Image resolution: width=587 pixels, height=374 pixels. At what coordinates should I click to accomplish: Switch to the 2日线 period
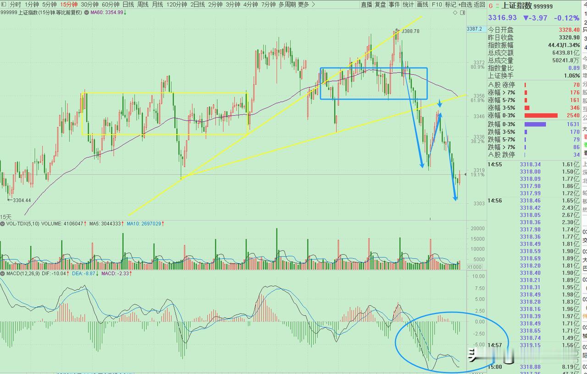[x=198, y=5]
